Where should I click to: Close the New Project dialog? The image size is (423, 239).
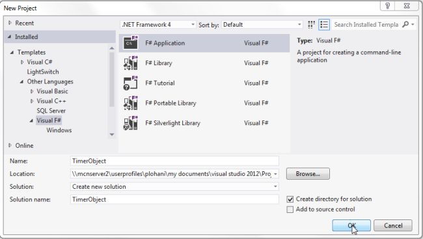click(x=407, y=6)
